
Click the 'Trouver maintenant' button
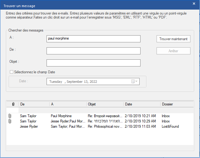(173, 39)
